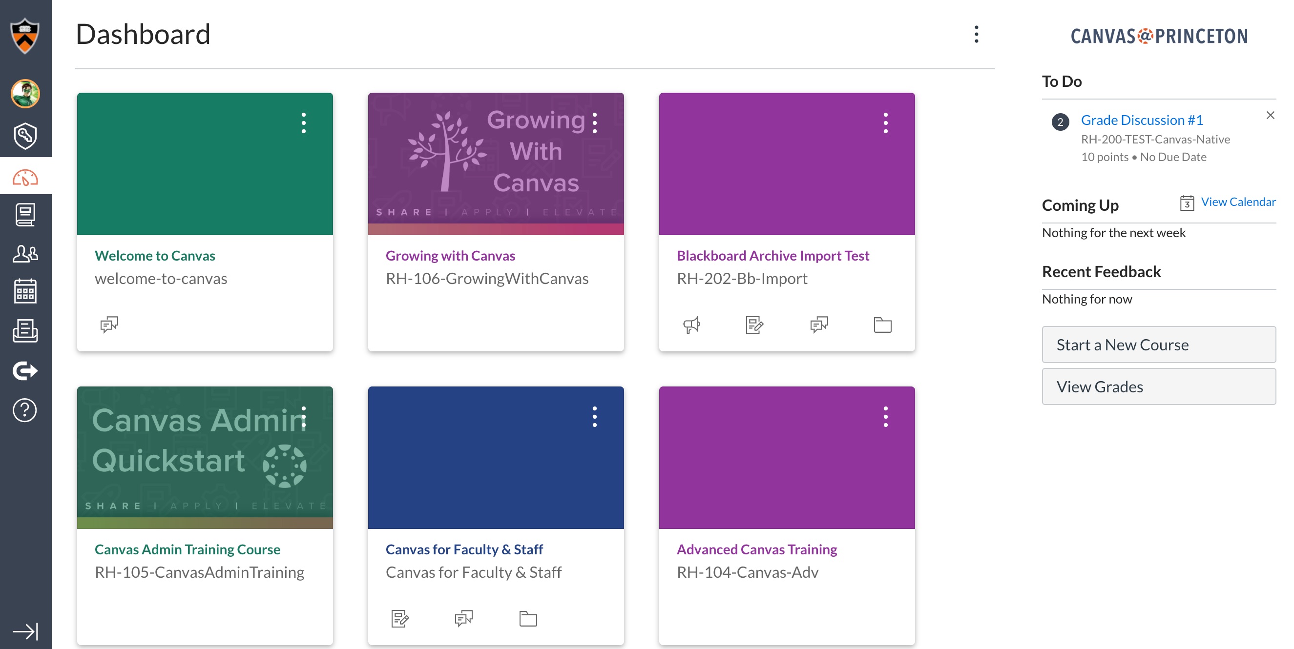This screenshot has width=1294, height=649.
Task: Open Welcome to Canvas card options menu
Action: pos(303,123)
